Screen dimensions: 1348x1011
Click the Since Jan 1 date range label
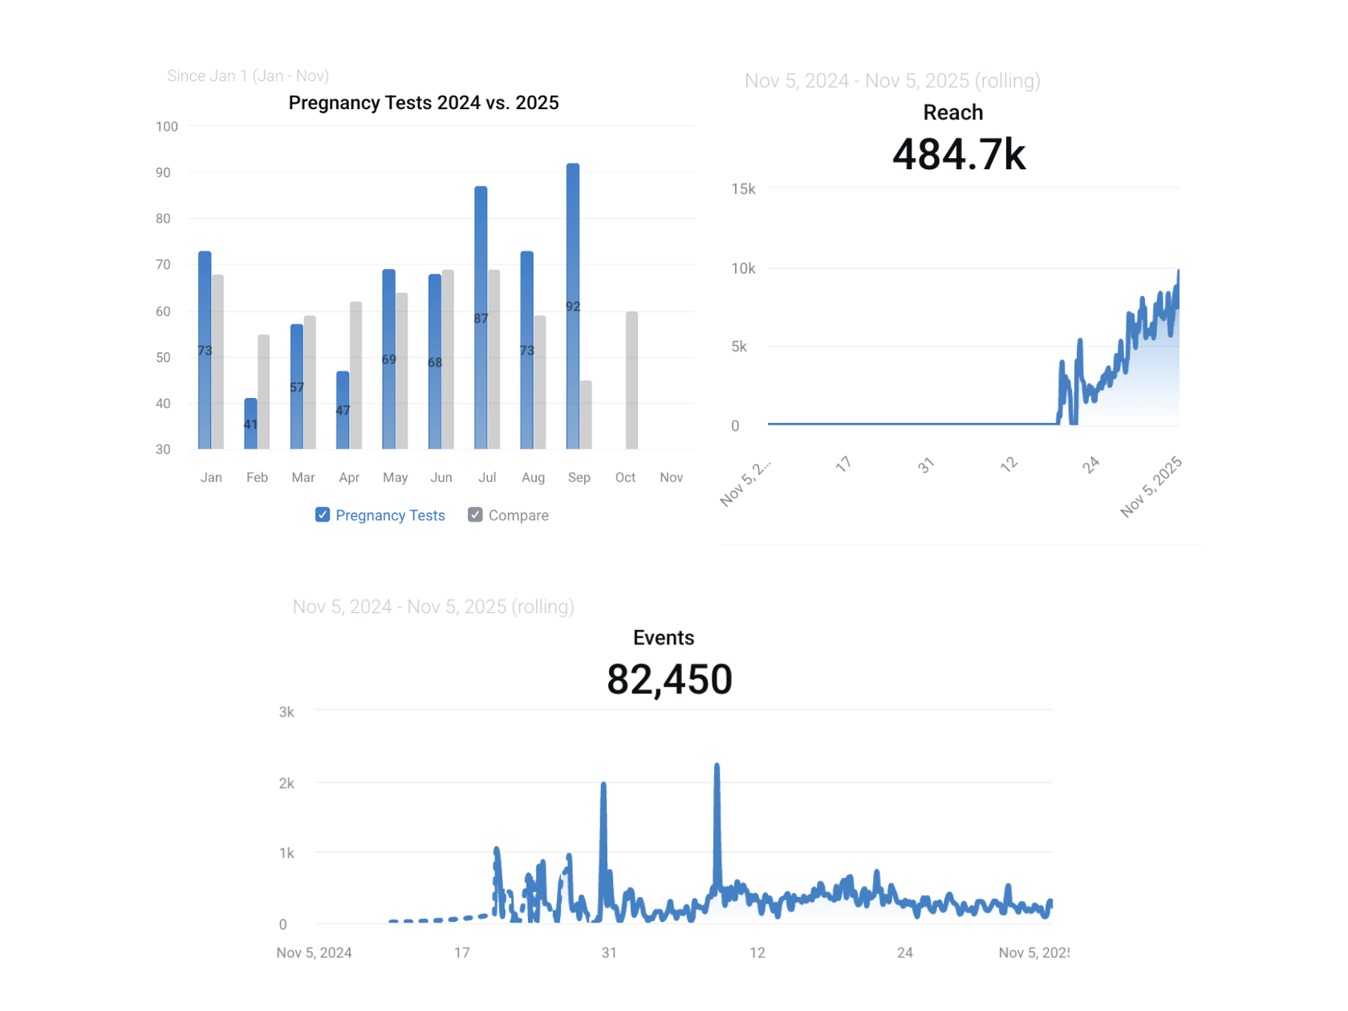coord(248,76)
